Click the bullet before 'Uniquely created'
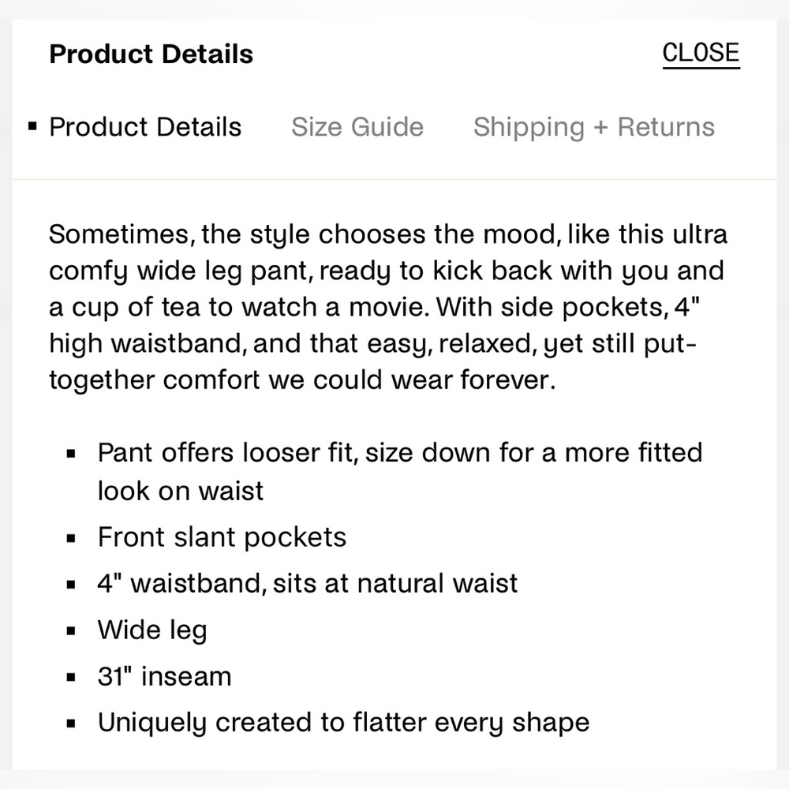This screenshot has width=789, height=789. 71,724
